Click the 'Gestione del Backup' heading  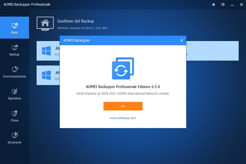click(x=76, y=21)
